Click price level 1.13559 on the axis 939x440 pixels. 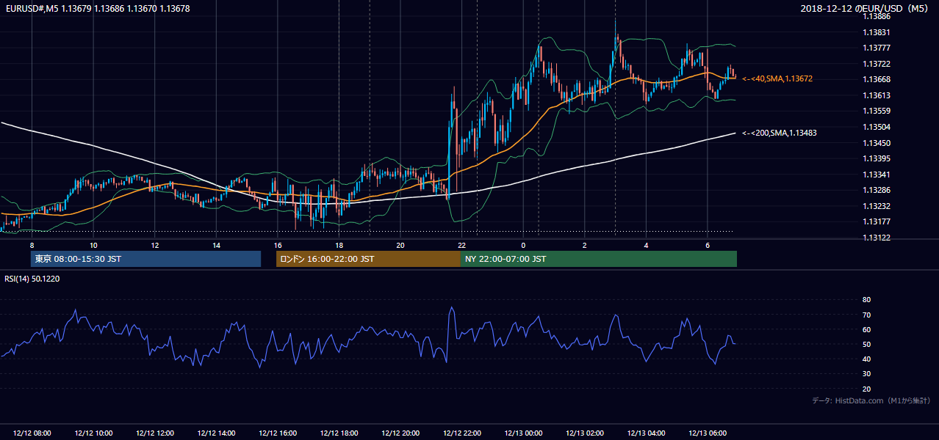[877, 111]
